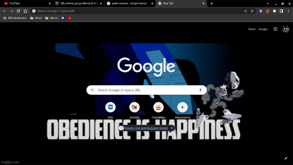Image resolution: width=293 pixels, height=165 pixels.
Task: Add a new shortcut tile
Action: (x=182, y=110)
